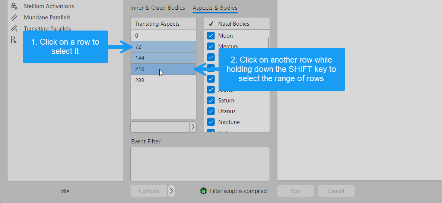Toggle the Uranus checkbox
The width and height of the screenshot is (442, 203).
(211, 111)
